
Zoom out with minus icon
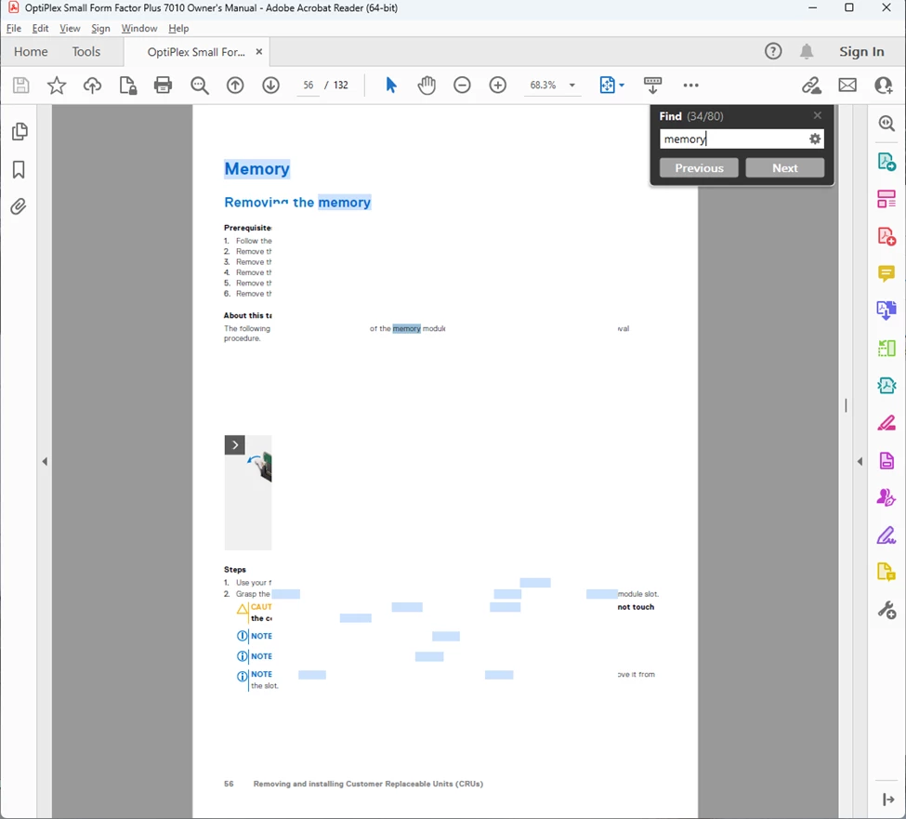click(462, 86)
